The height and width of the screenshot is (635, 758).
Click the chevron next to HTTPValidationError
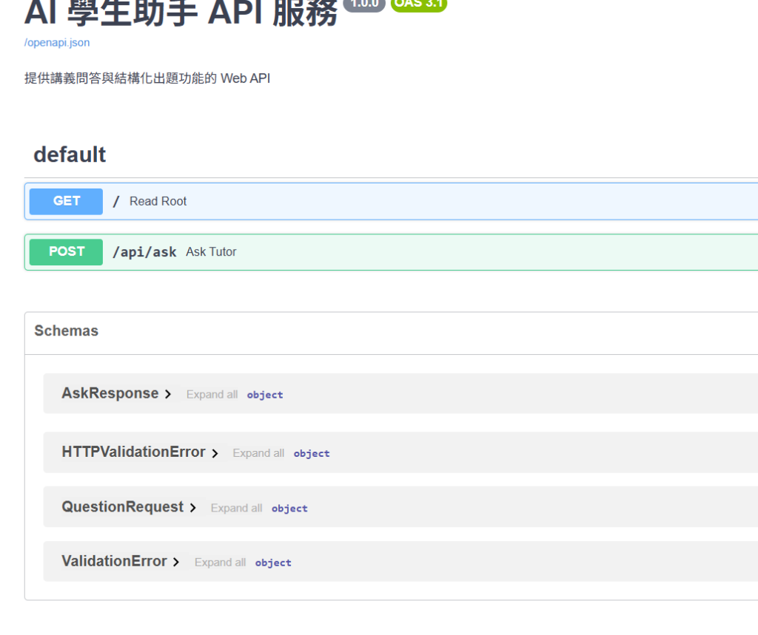215,453
